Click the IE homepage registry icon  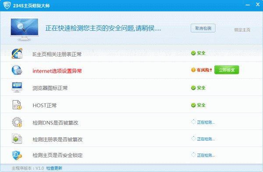click(17, 54)
